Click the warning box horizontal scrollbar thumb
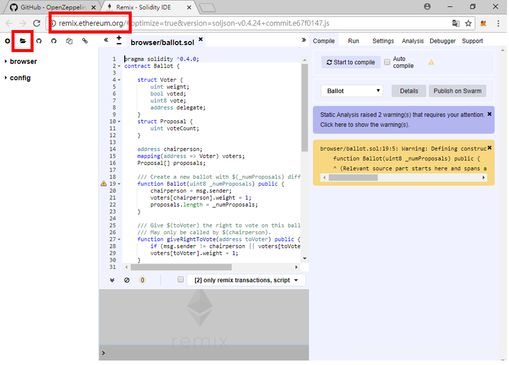This screenshot has height=365, width=509. tap(353, 177)
